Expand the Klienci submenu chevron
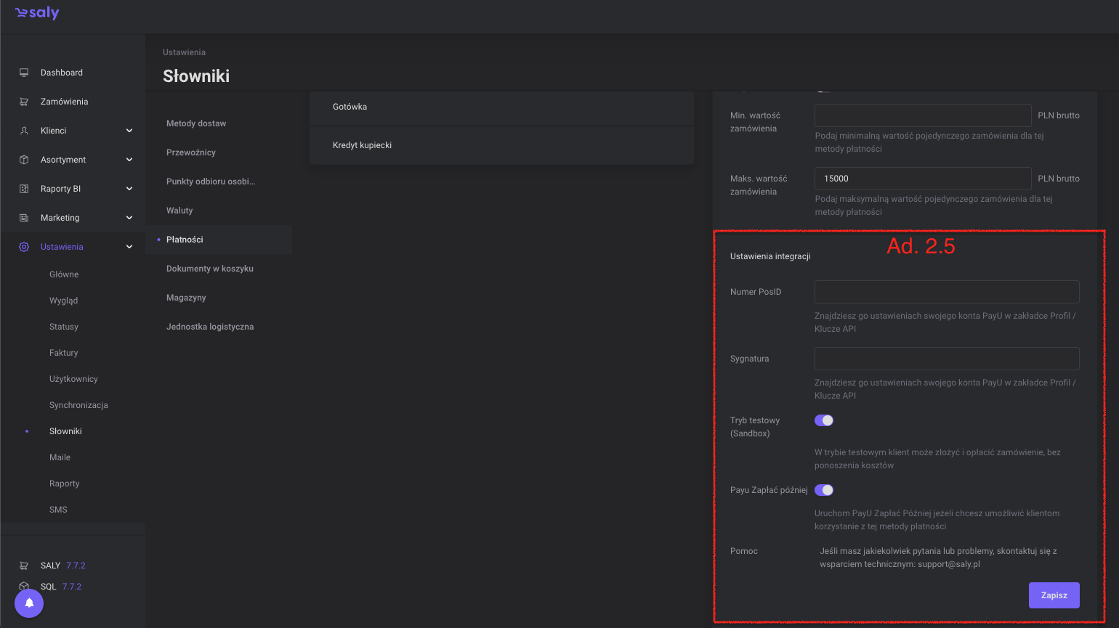Viewport: 1119px width, 628px height. pos(129,131)
